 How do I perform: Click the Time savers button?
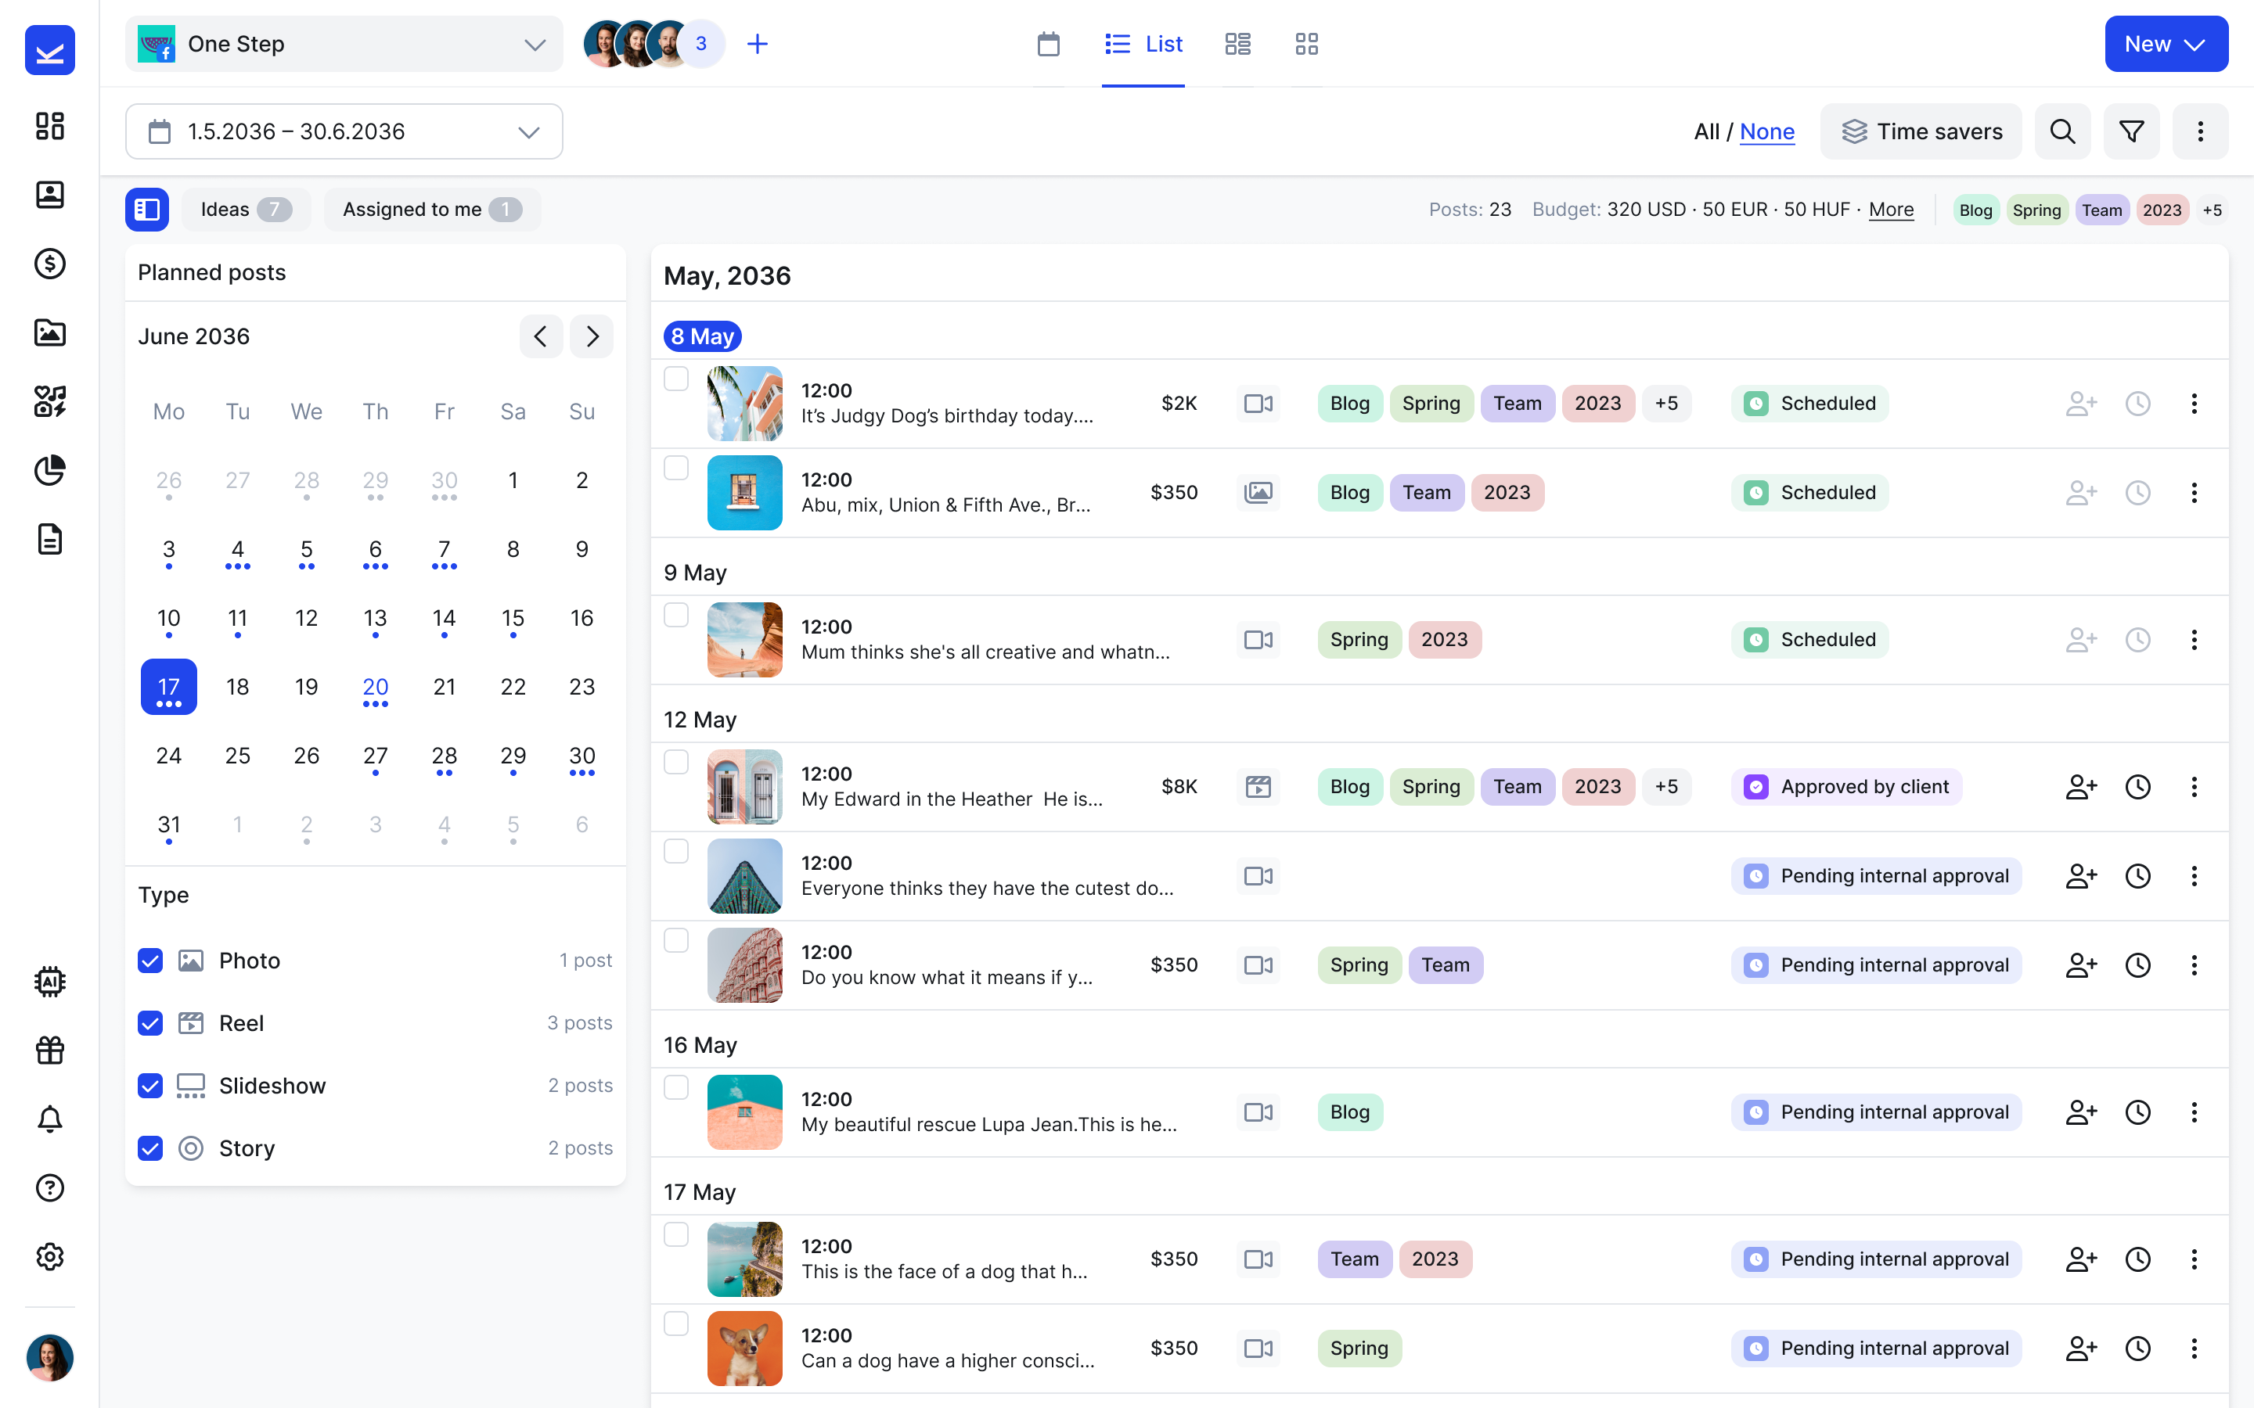click(1921, 131)
